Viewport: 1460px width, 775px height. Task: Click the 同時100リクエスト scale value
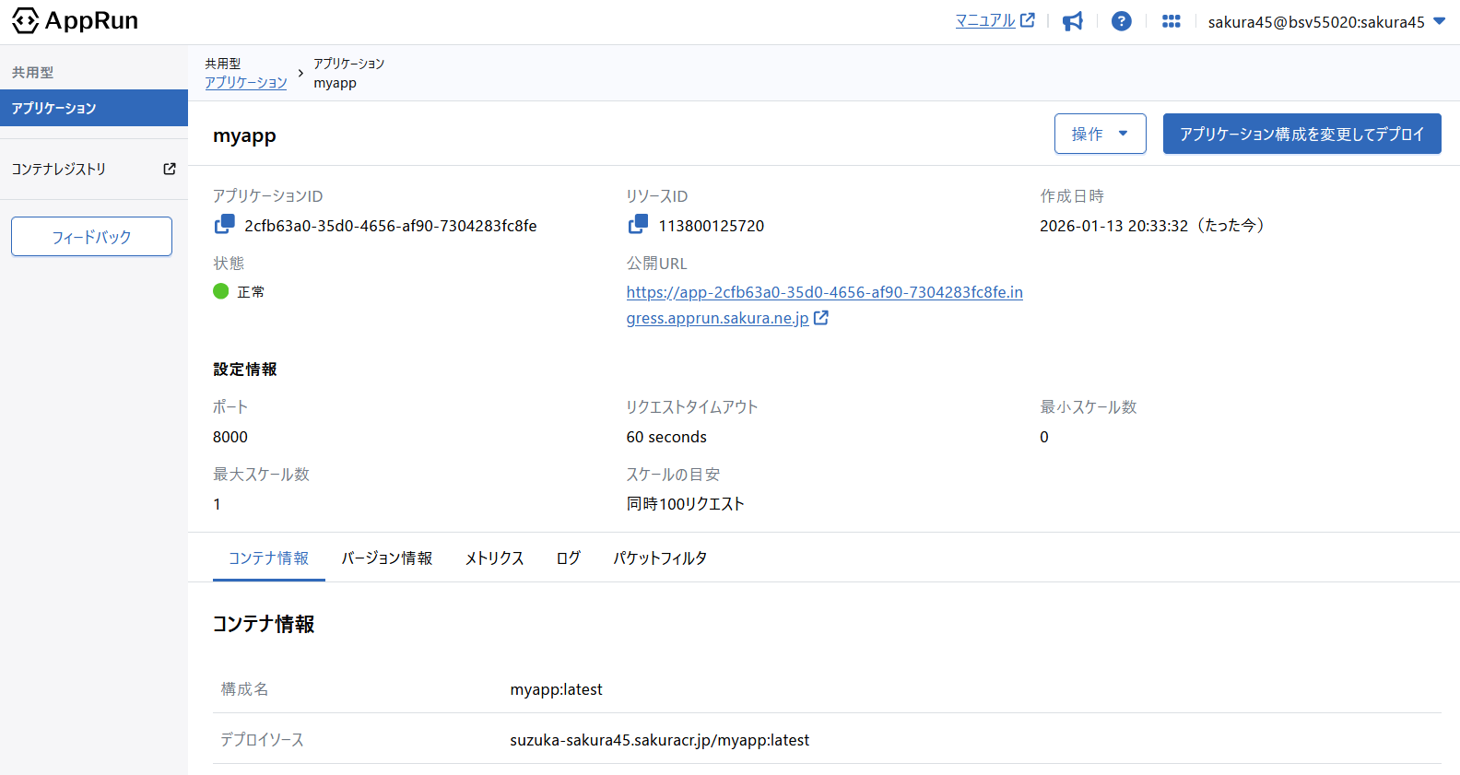(686, 504)
